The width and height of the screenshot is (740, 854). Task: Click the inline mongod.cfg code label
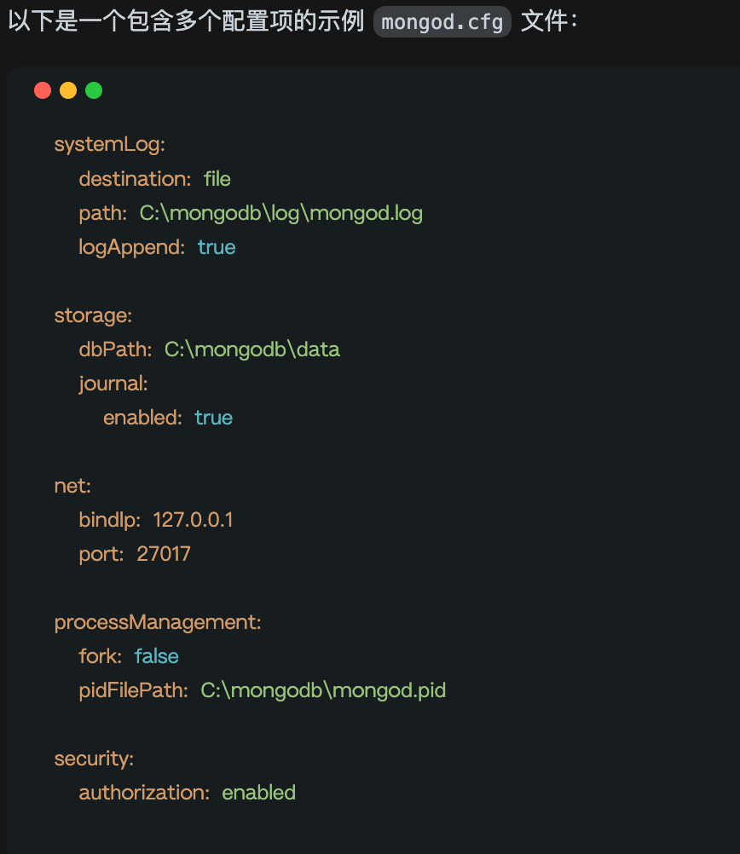[442, 21]
